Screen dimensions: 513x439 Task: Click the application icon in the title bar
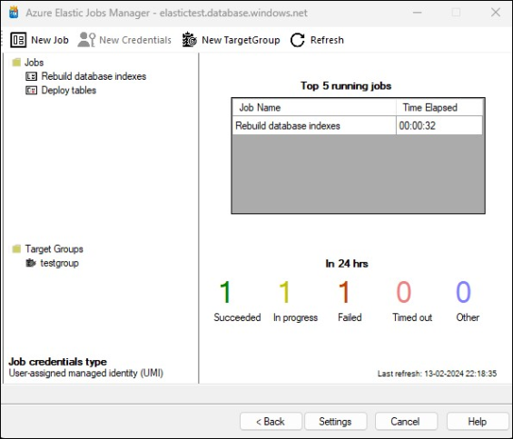(14, 13)
